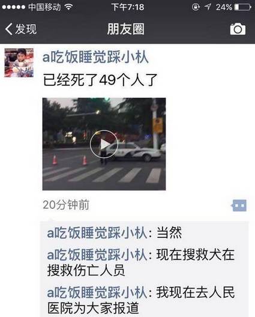This screenshot has width=255, height=317.
Task: Tap the camera icon in the header
Action: pyautogui.click(x=238, y=29)
